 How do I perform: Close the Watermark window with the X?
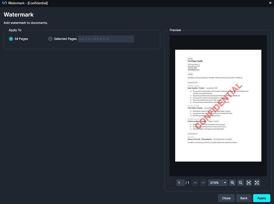(270, 3)
